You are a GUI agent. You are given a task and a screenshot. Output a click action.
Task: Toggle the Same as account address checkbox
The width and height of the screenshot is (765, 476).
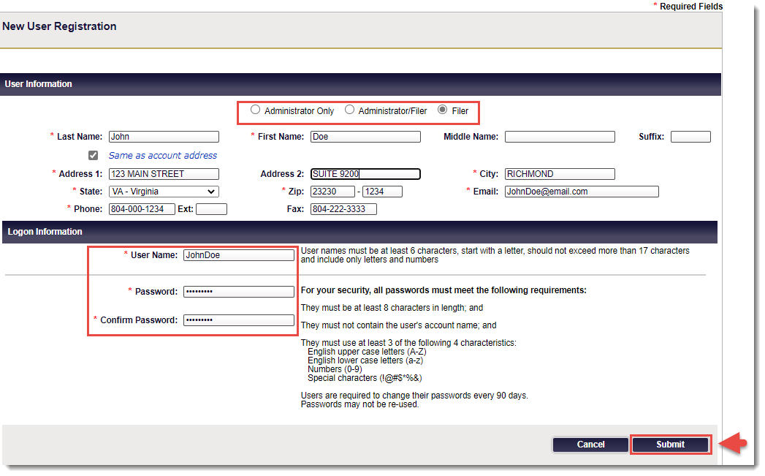coord(93,155)
